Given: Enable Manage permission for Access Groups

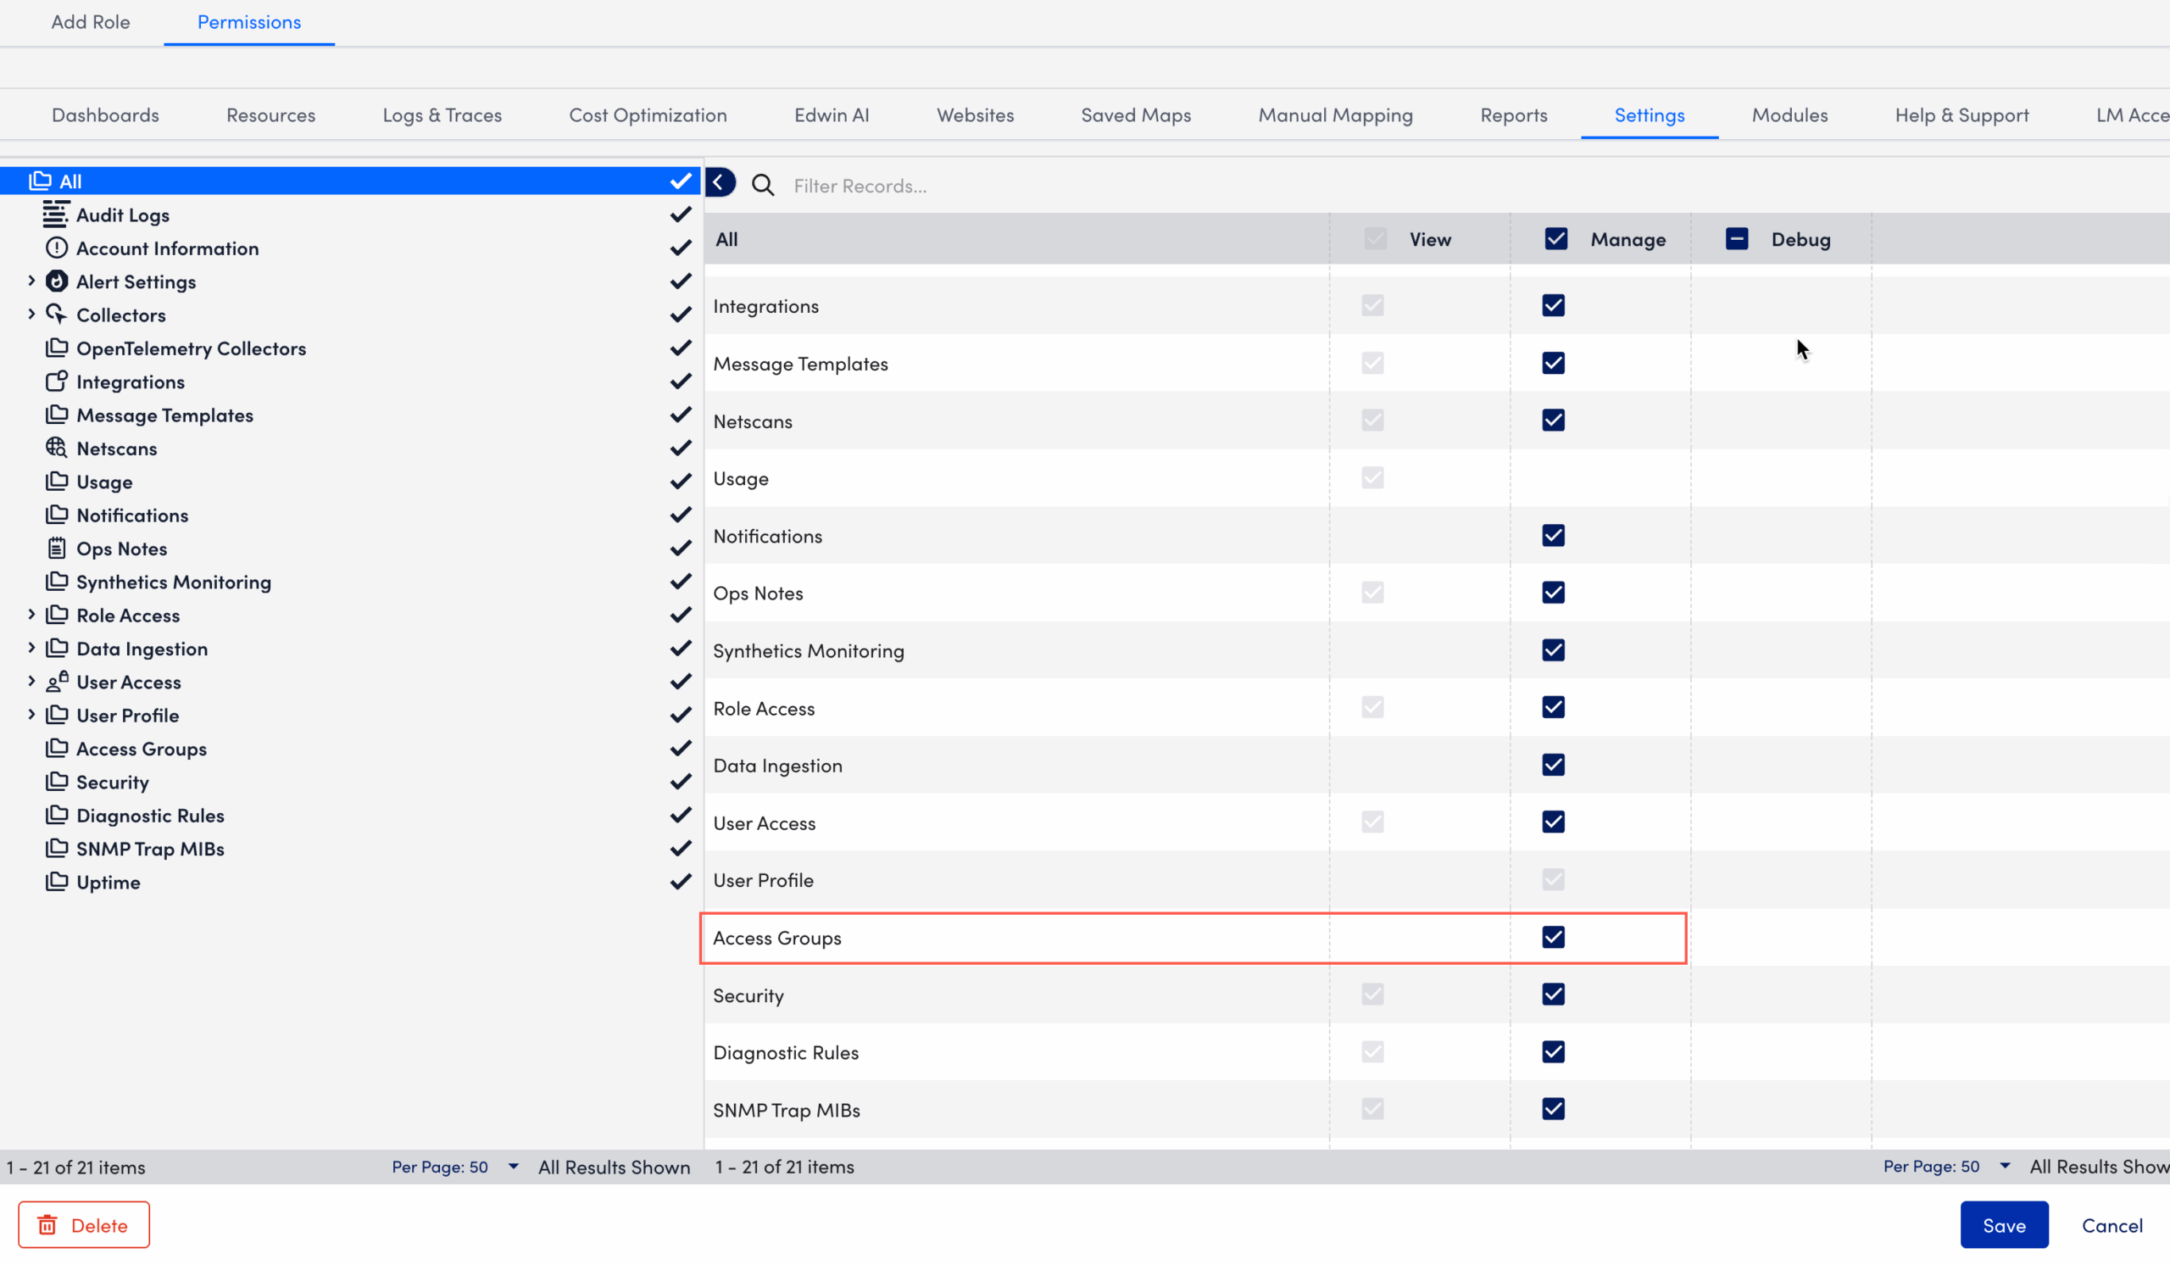Looking at the screenshot, I should point(1553,938).
